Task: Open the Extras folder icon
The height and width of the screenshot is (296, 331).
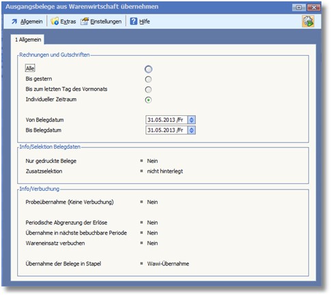Action: 55,21
